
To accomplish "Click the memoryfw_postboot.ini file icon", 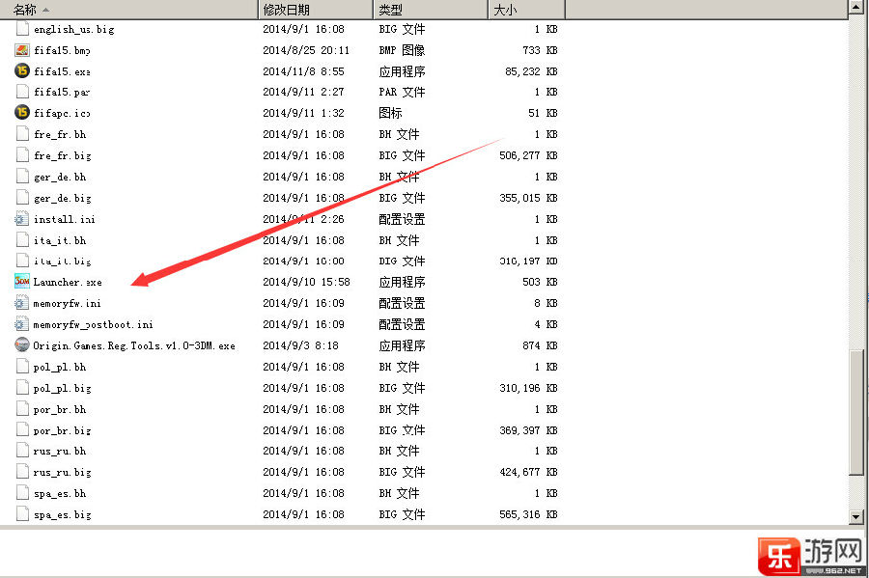I will [22, 324].
